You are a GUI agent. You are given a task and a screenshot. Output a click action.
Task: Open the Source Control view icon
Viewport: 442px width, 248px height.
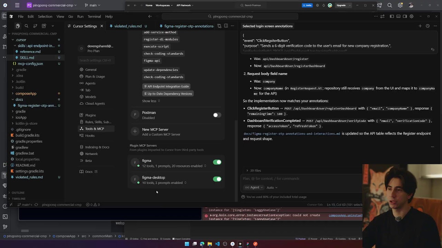click(35, 26)
